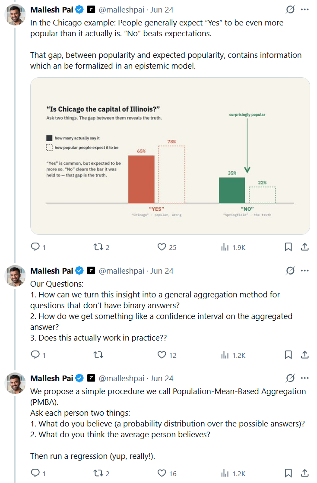Bookmark the Chicago example tweet
Screen dimensions: 317x483
coord(288,247)
